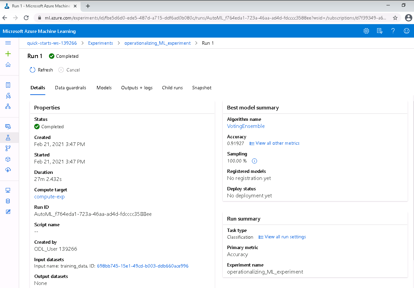Refresh the run details

[x=41, y=70]
